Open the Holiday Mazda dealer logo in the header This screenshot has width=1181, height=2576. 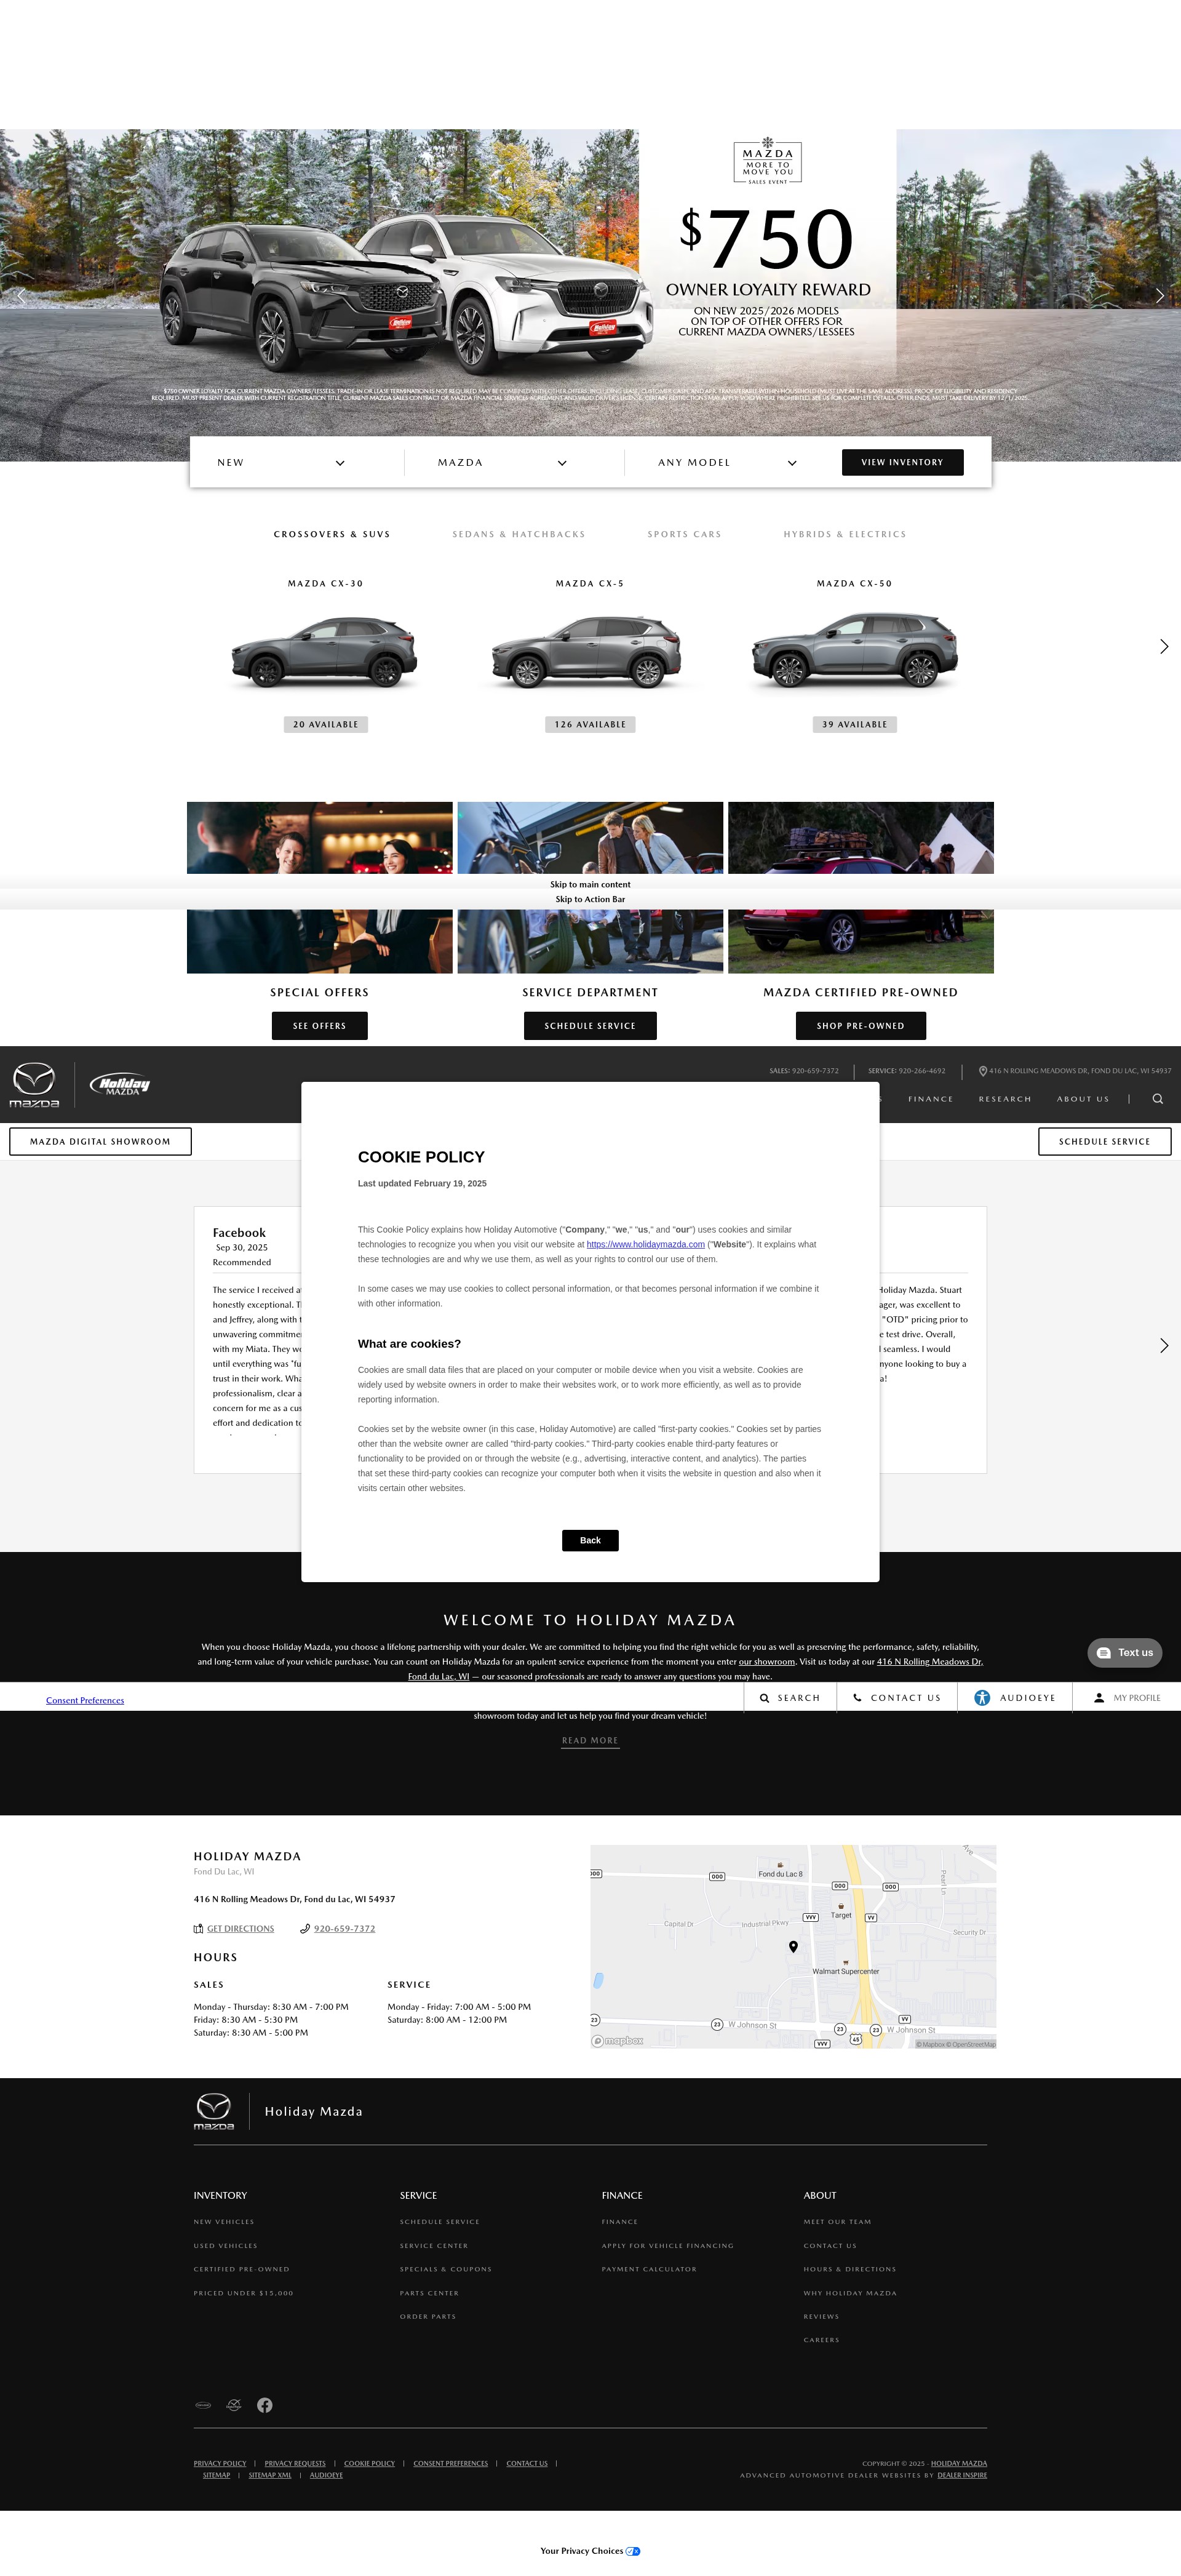pyautogui.click(x=120, y=1084)
